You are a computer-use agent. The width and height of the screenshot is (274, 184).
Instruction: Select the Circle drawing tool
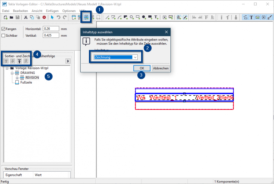[132, 17]
